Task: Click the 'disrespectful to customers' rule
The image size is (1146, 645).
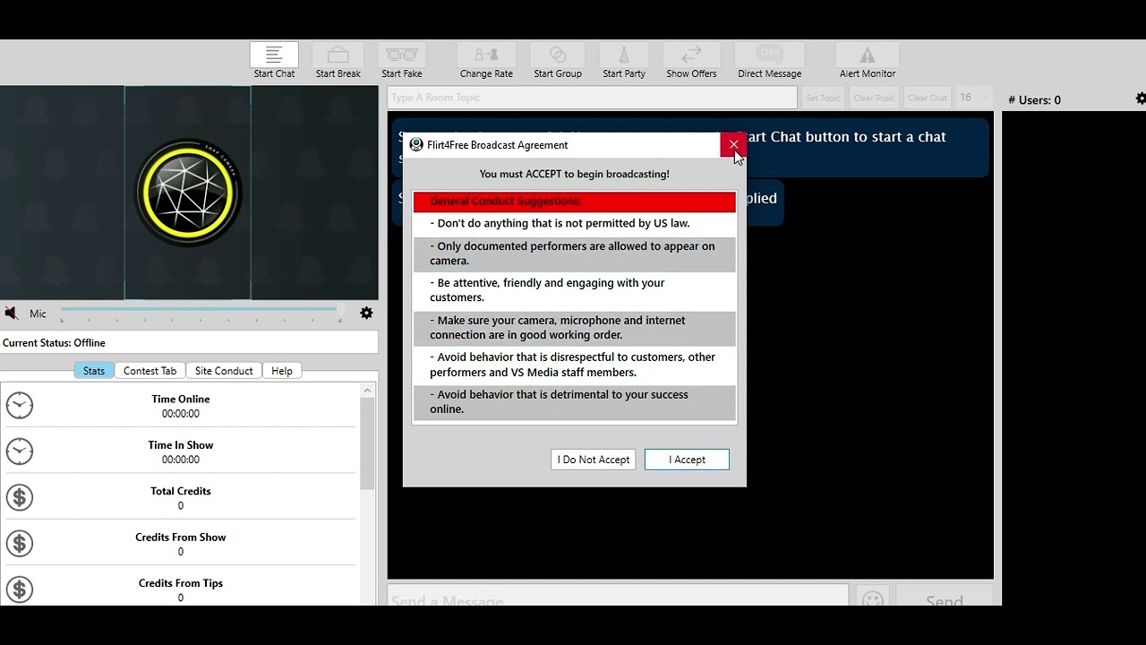Action: [574, 365]
